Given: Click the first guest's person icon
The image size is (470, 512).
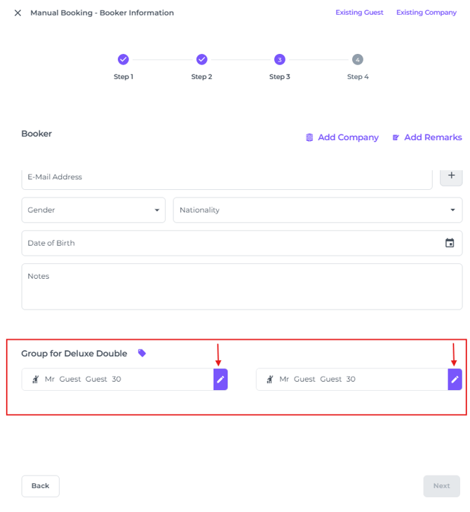Looking at the screenshot, I should [35, 379].
